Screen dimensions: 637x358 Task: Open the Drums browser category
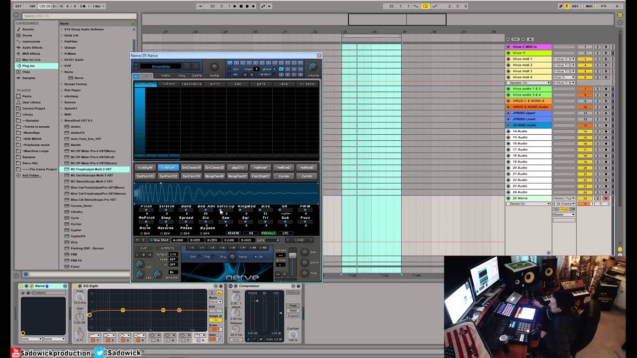click(x=27, y=35)
